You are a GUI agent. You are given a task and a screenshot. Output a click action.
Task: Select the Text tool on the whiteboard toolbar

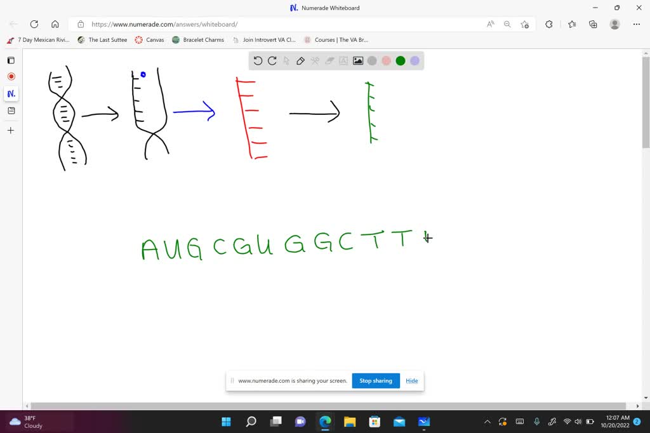pos(343,60)
